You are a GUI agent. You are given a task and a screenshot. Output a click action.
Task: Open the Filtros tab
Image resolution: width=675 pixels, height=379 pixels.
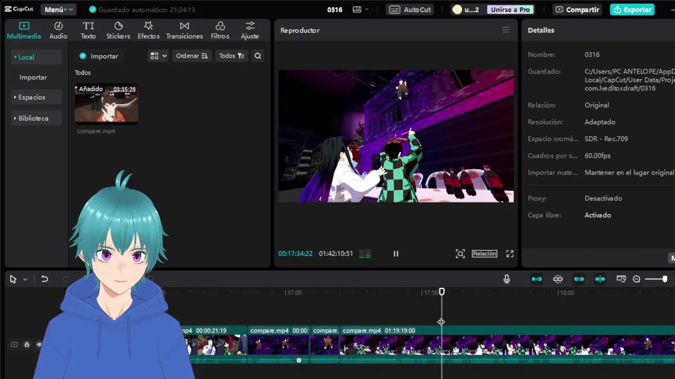click(220, 31)
